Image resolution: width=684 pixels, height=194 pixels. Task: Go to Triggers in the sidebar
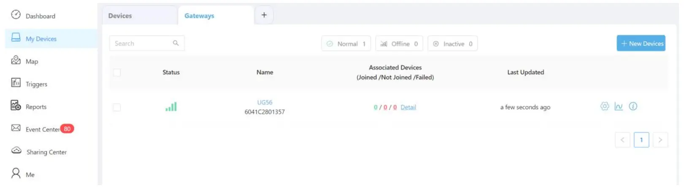coord(36,84)
